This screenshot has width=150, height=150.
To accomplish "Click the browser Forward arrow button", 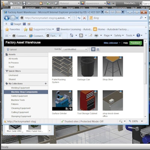I will point(13,18).
